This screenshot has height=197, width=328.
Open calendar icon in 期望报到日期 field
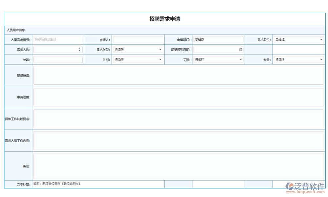(x=241, y=50)
